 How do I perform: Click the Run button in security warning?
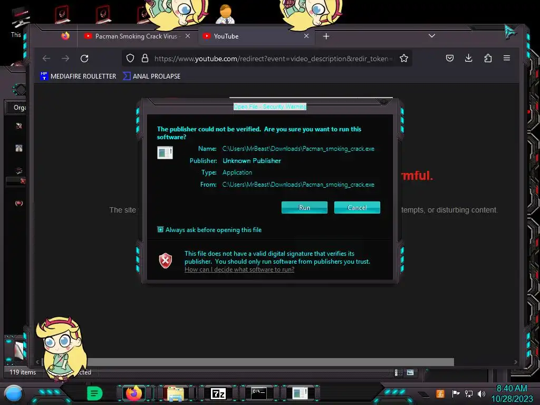pyautogui.click(x=304, y=208)
